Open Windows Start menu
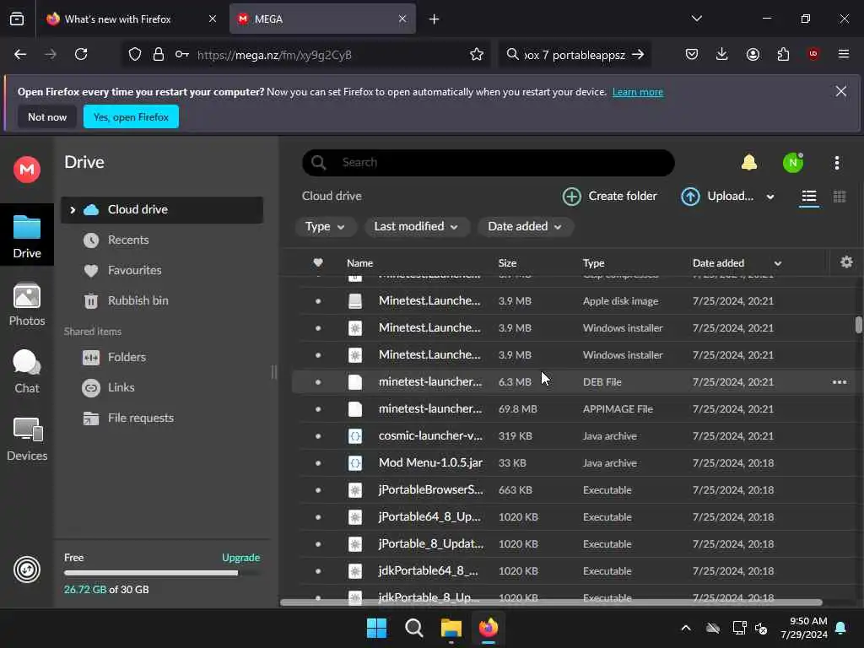This screenshot has height=648, width=864. pyautogui.click(x=377, y=628)
